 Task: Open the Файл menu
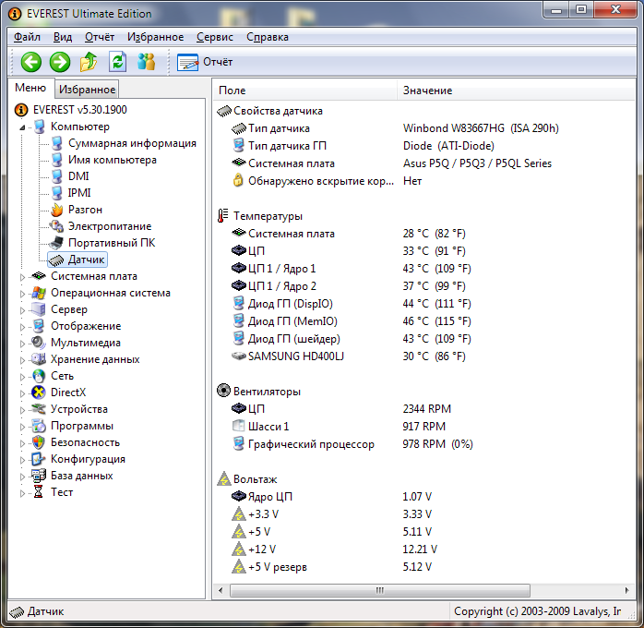(27, 37)
